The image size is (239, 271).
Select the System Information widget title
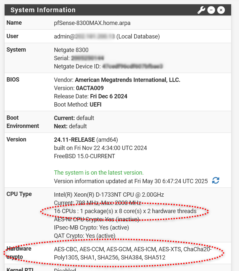pyautogui.click(x=43, y=10)
